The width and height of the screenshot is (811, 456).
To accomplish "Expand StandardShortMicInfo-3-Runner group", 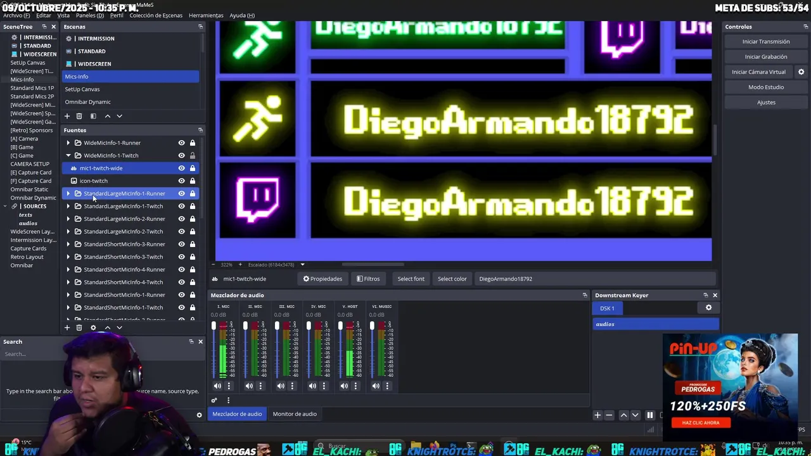I will [68, 244].
